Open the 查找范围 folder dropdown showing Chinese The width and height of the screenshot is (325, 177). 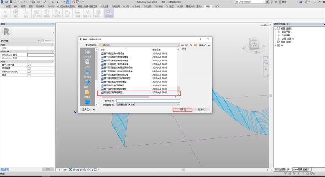pyautogui.click(x=139, y=45)
